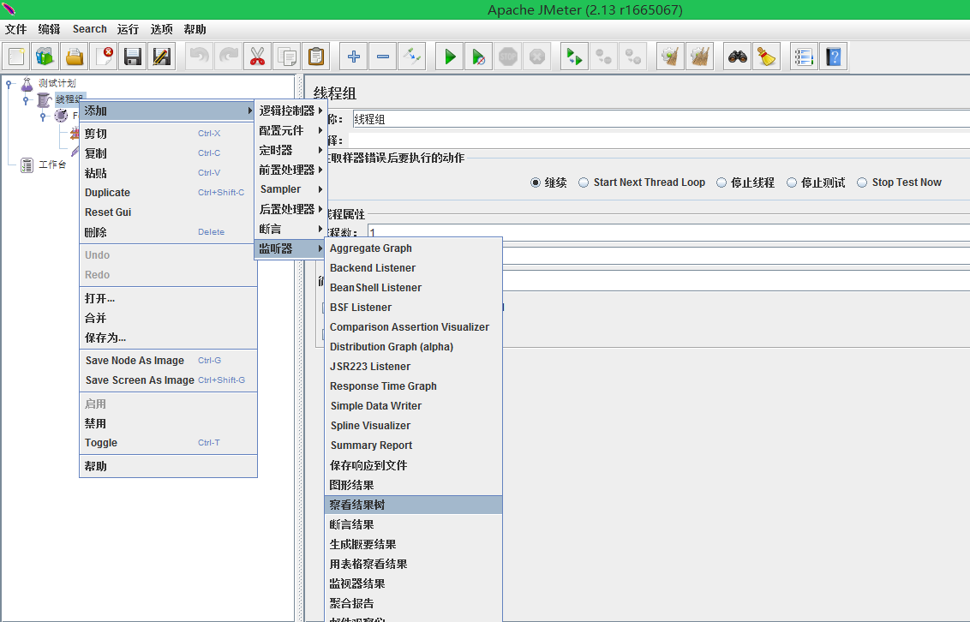This screenshot has height=622, width=970.
Task: Select the 停止线程 radio button
Action: (x=722, y=182)
